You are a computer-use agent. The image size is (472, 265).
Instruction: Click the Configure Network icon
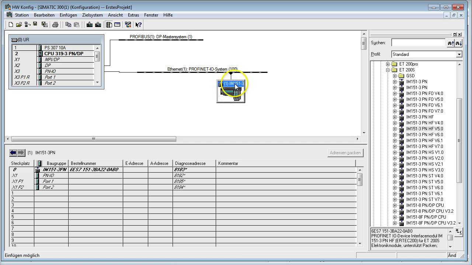(x=128, y=25)
